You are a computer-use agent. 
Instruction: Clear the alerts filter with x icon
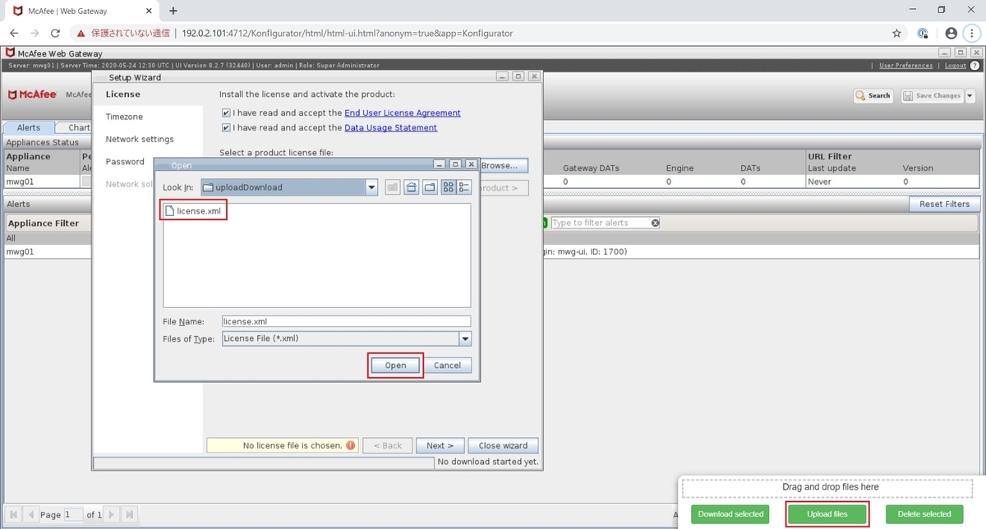pos(655,223)
